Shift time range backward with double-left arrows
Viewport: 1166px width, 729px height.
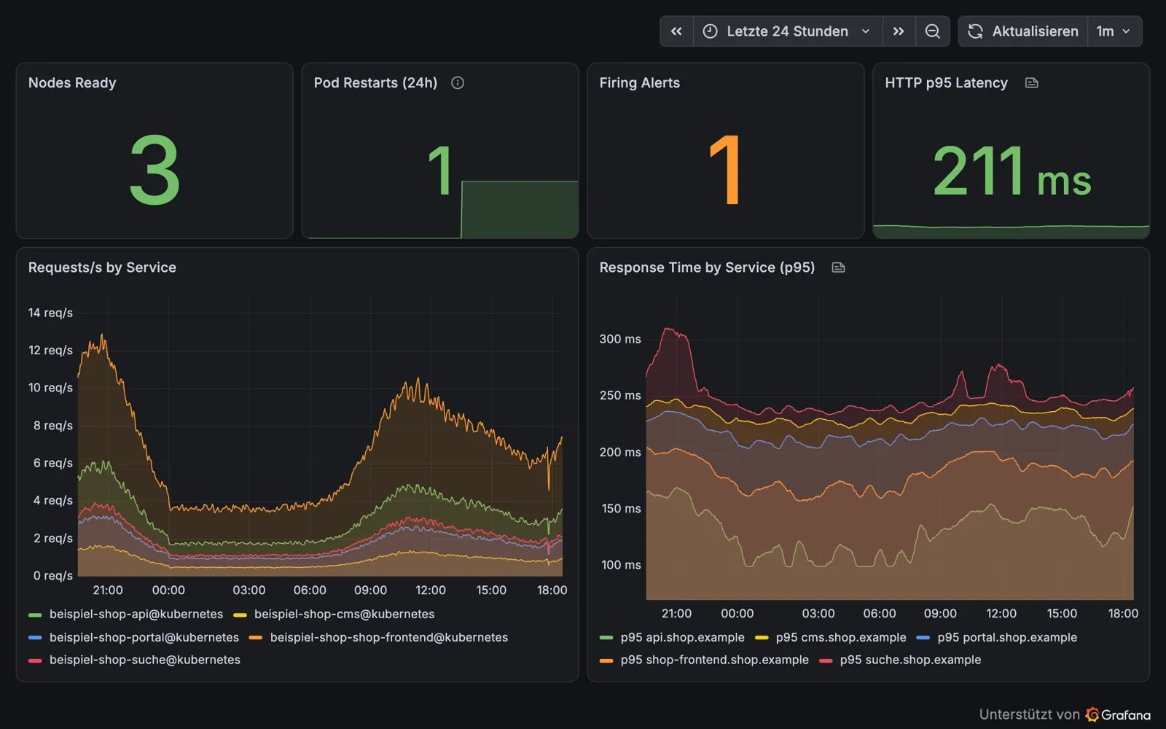(676, 31)
